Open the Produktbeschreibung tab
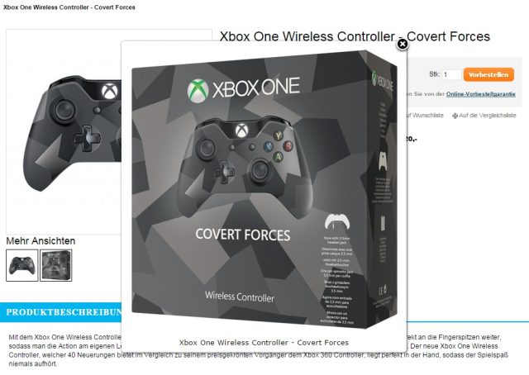529x375 pixels. click(x=64, y=312)
